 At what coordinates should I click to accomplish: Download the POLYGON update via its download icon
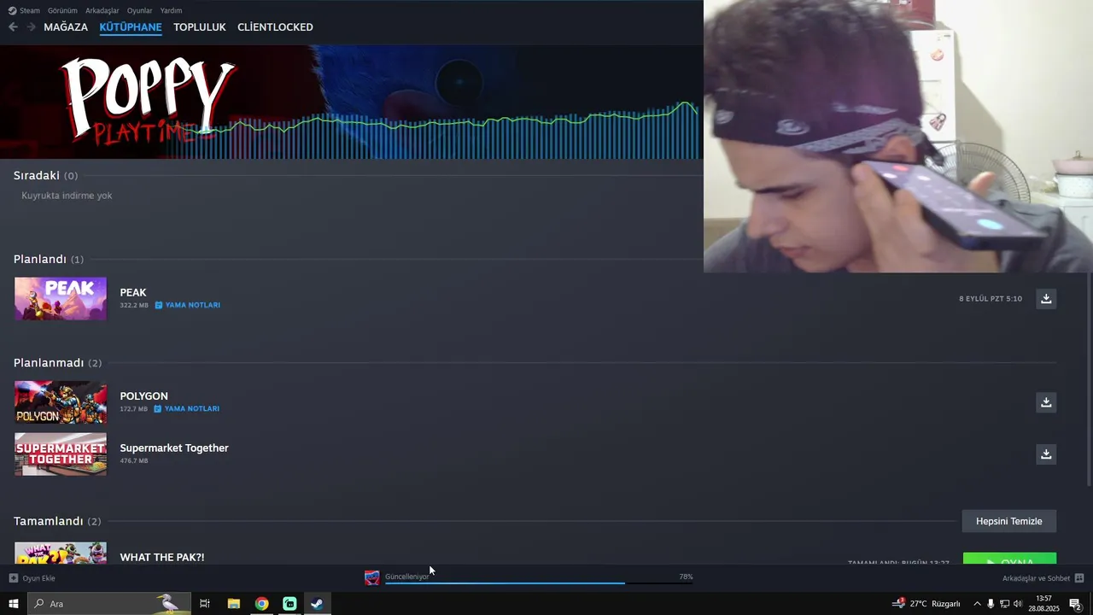(1046, 402)
